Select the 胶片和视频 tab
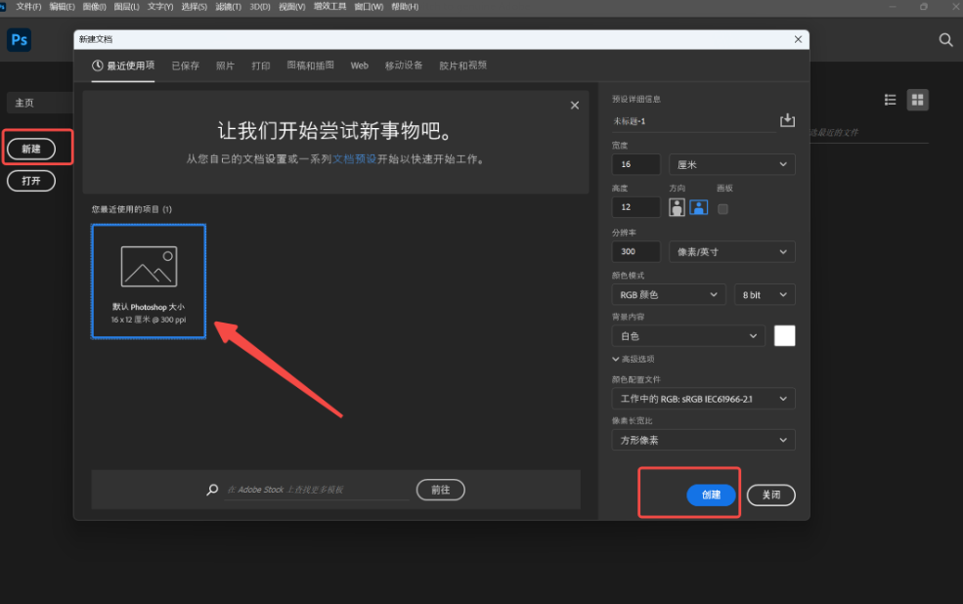The image size is (963, 604). [463, 65]
